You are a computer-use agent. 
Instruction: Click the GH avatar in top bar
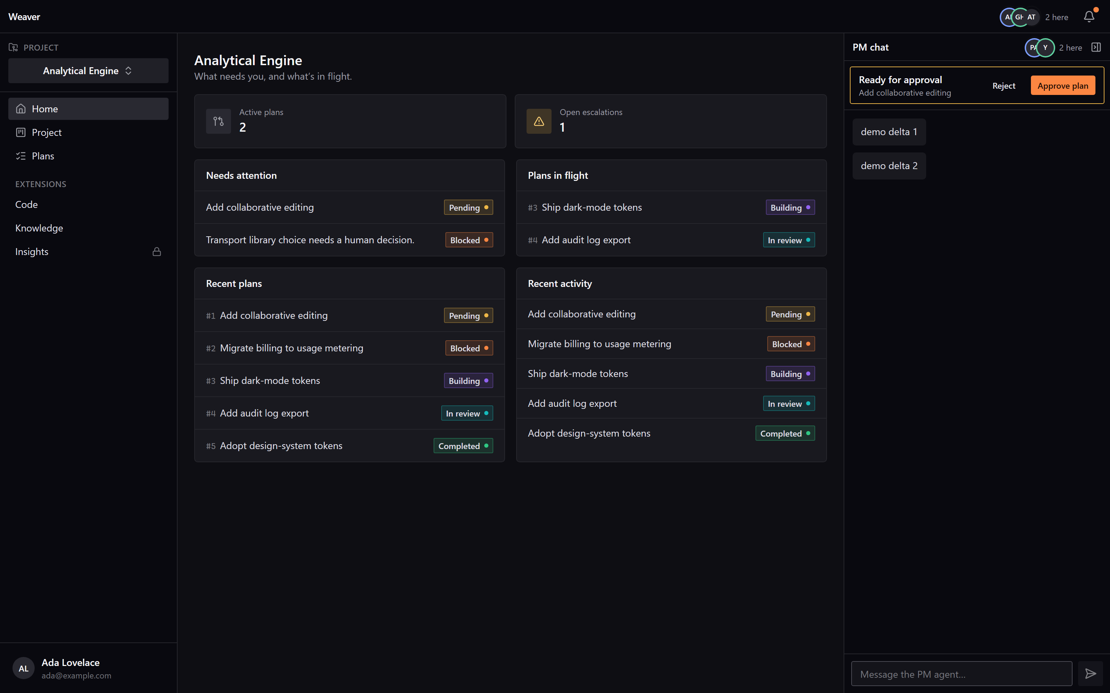coord(1019,17)
